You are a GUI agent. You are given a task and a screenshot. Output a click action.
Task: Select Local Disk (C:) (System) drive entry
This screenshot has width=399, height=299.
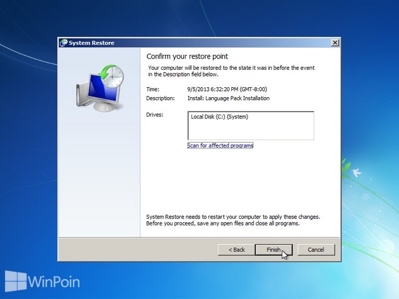pyautogui.click(x=219, y=116)
